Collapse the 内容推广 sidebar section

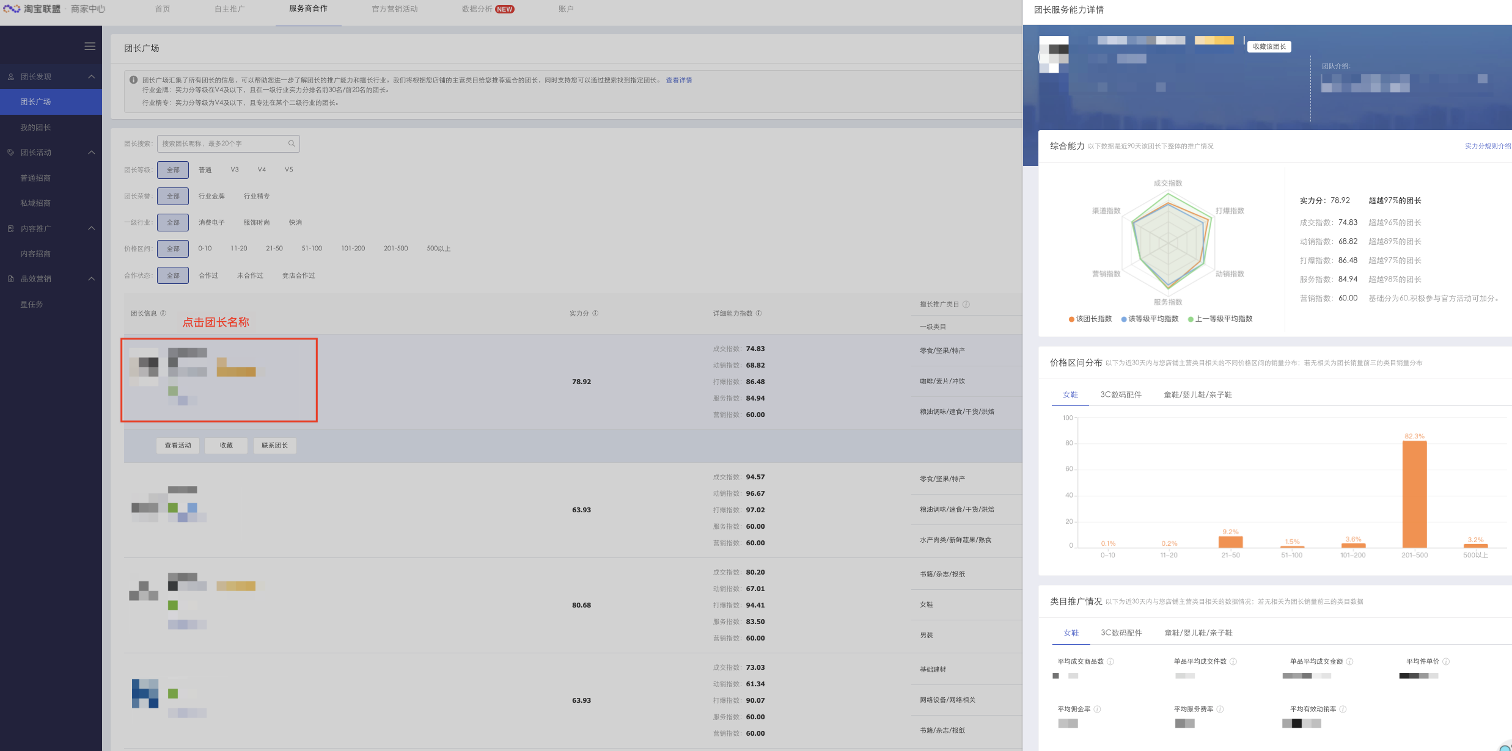pyautogui.click(x=92, y=228)
